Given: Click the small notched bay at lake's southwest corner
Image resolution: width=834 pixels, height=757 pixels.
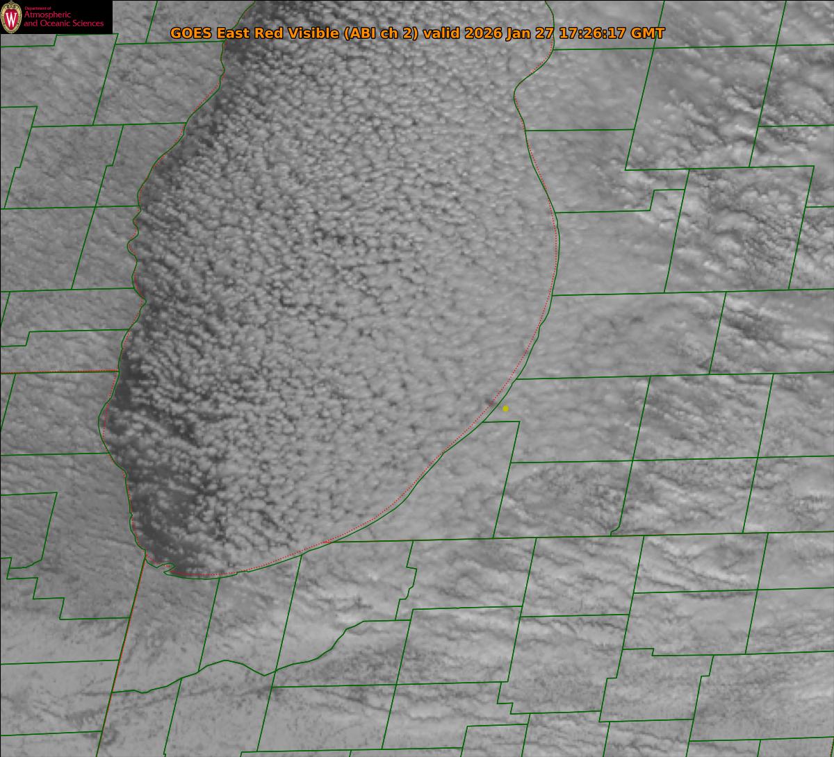Looking at the screenshot, I should click(x=165, y=567).
